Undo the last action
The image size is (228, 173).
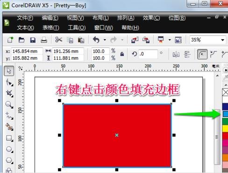[96, 40]
